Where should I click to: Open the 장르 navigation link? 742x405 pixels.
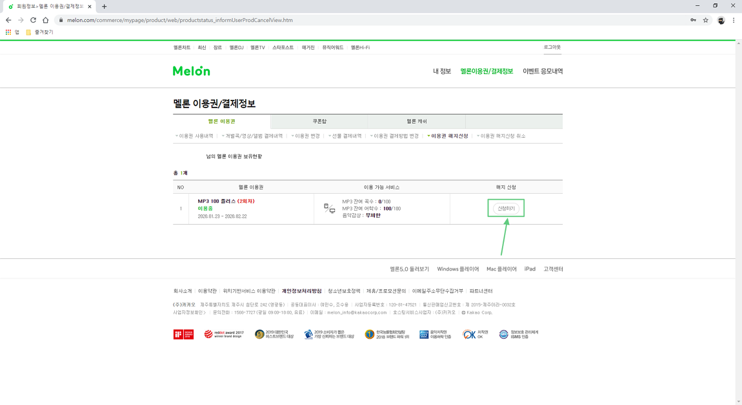[217, 48]
